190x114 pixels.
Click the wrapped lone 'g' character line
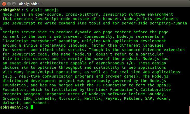coord(1,28)
